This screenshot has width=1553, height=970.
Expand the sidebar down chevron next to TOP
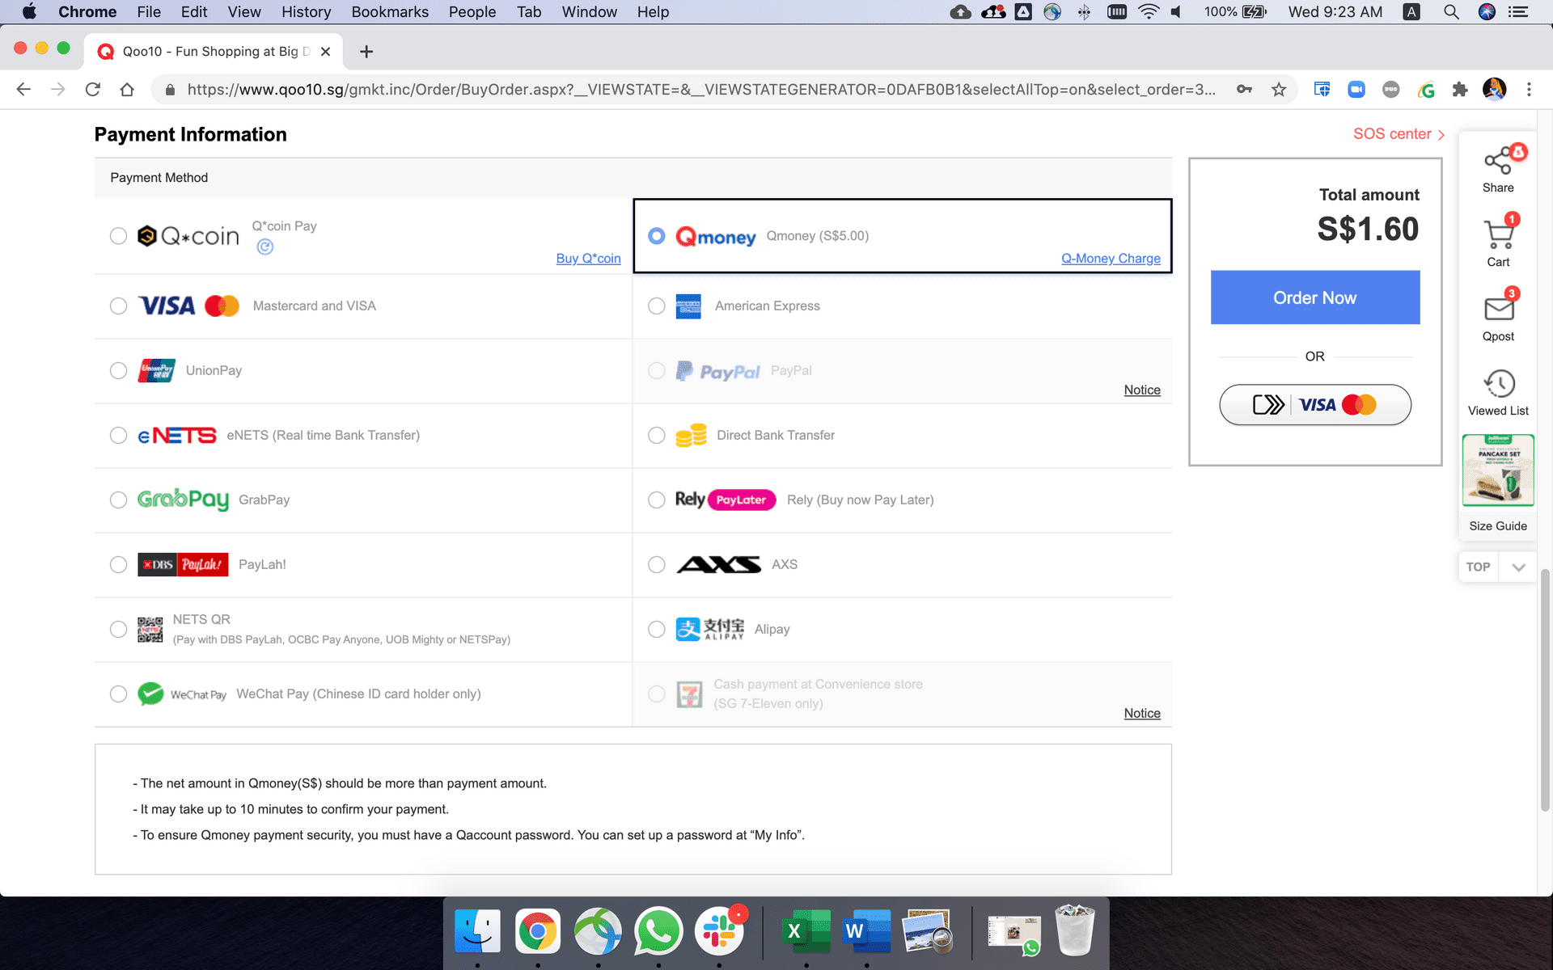[x=1518, y=567]
